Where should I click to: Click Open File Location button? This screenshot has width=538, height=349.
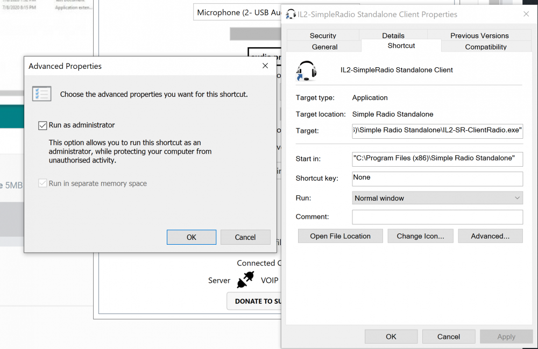[341, 236]
